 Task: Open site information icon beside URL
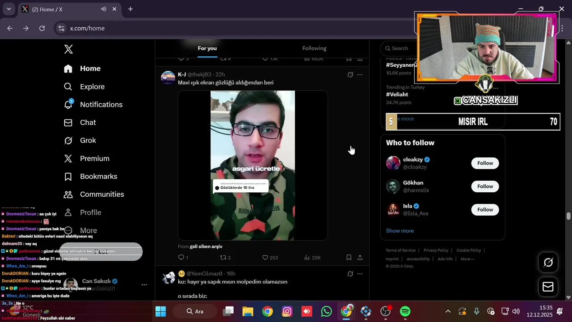(62, 28)
